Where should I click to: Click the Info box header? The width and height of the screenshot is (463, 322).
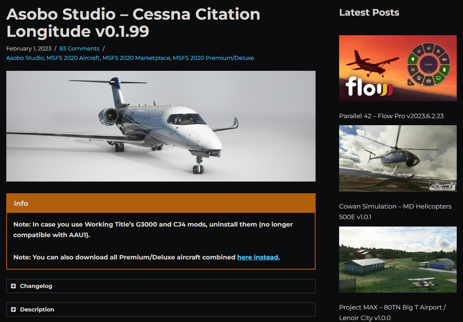pyautogui.click(x=161, y=203)
